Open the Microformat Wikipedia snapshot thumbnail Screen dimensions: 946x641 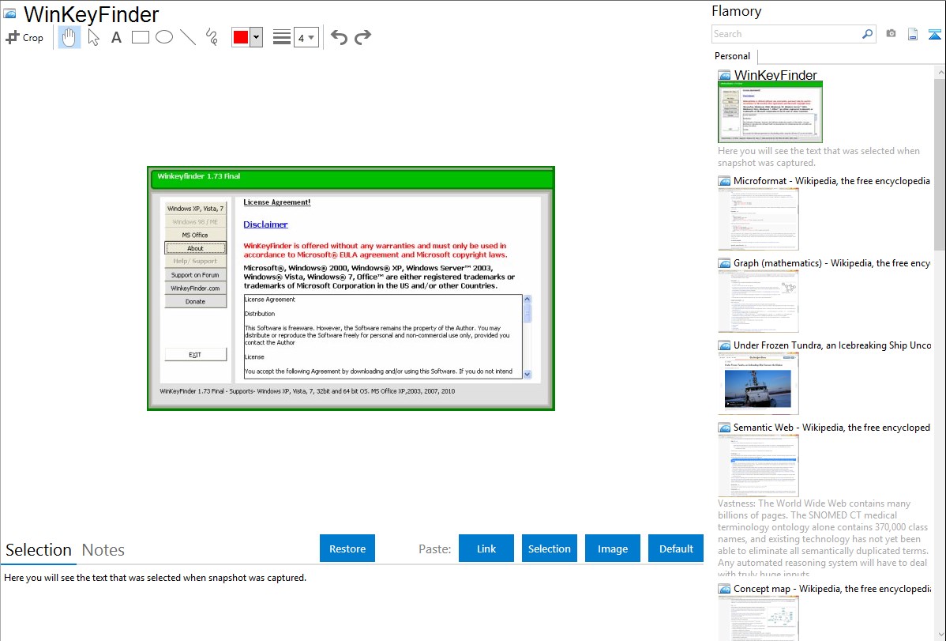[x=758, y=219]
